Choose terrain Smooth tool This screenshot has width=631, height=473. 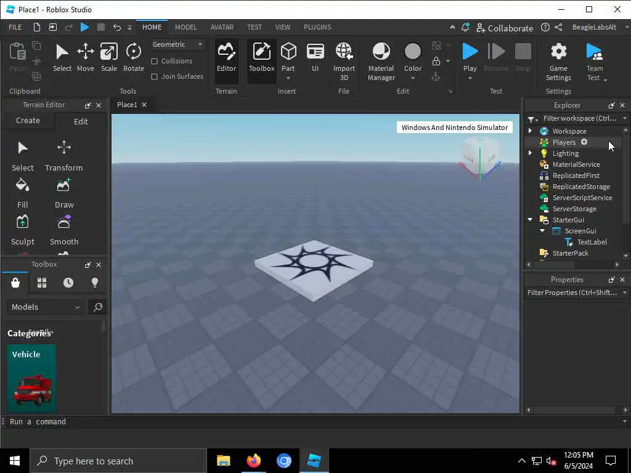64,230
